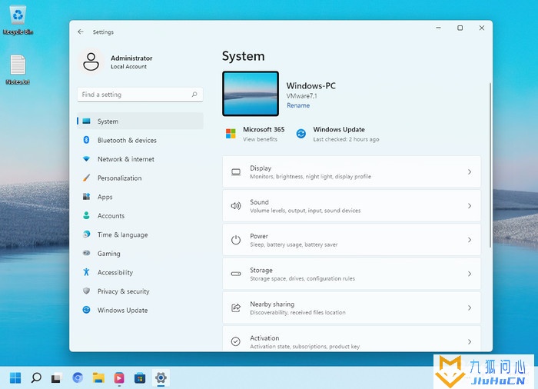Click the Windows Update icon in sidebar
Screen dimensions: 538x389
click(86, 310)
